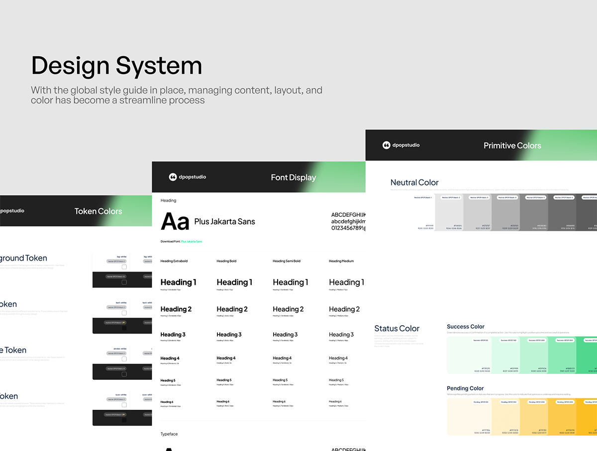Select the Success 300 color swatch
The height and width of the screenshot is (451, 597).
pos(562,355)
